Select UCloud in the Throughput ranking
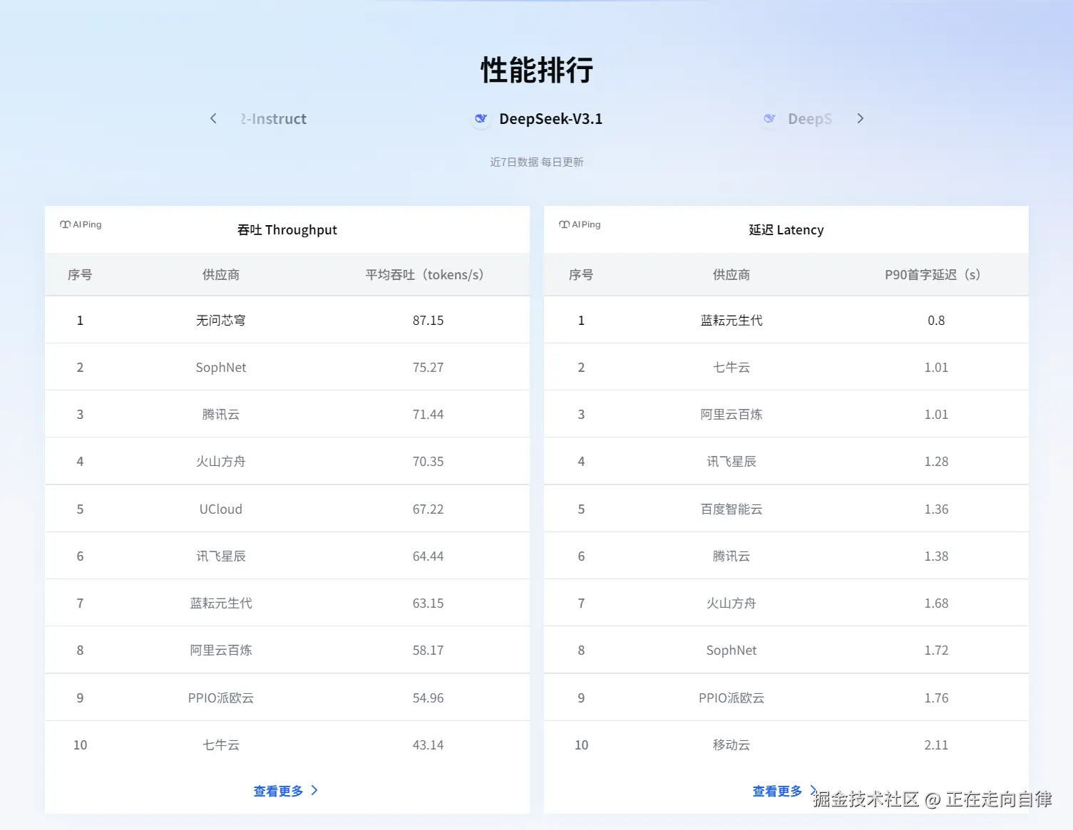 [x=221, y=509]
